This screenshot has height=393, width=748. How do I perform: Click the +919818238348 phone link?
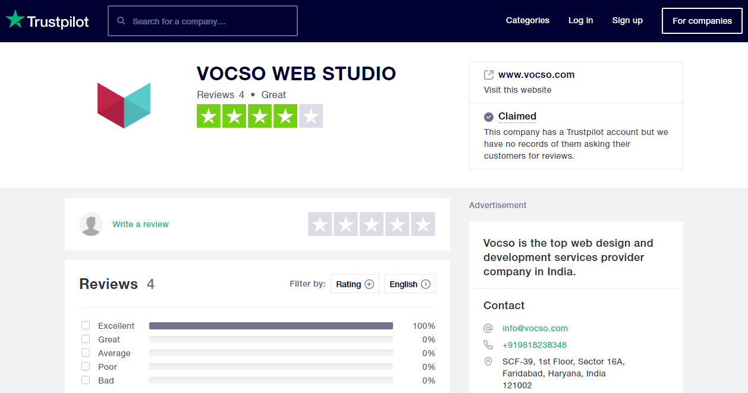535,345
